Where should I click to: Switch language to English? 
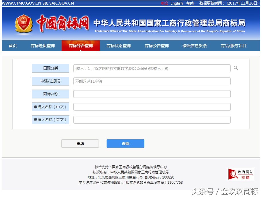(176, 3)
